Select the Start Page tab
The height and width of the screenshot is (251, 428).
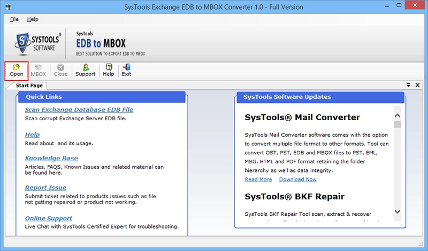coord(29,85)
